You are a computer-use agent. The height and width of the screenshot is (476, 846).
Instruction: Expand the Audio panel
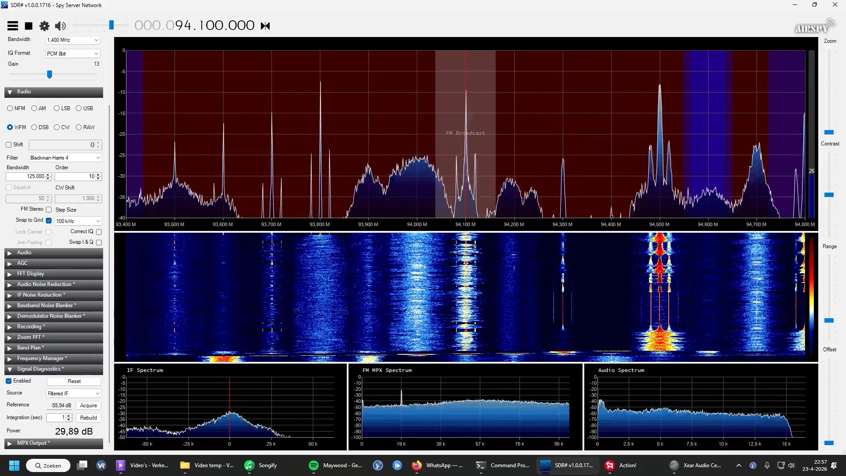click(x=54, y=253)
